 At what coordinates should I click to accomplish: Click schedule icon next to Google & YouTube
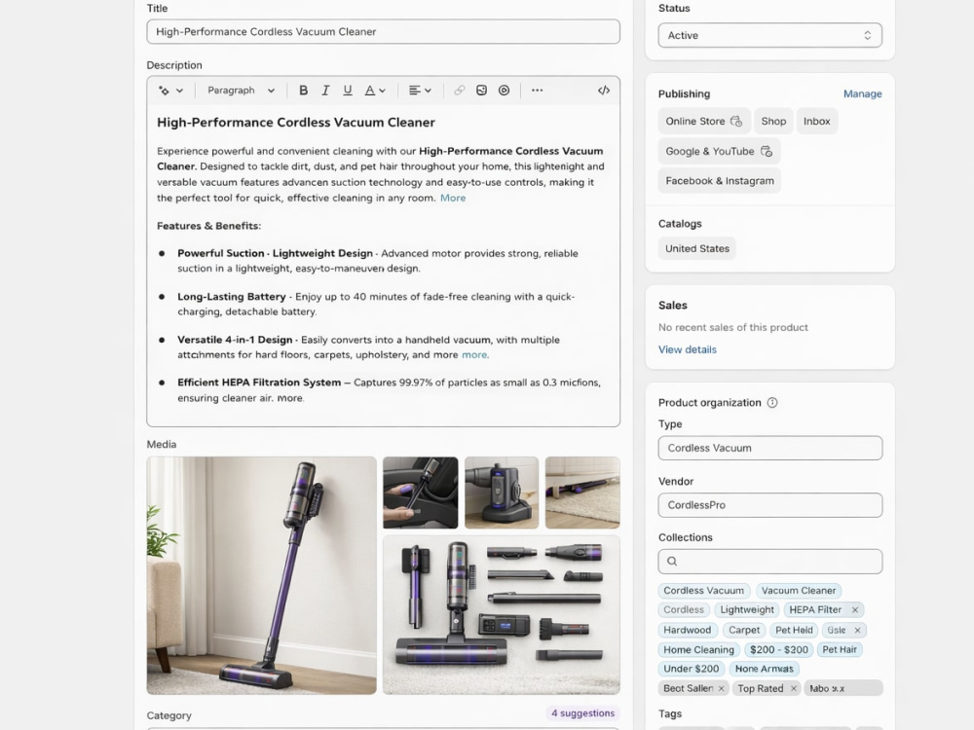point(767,151)
